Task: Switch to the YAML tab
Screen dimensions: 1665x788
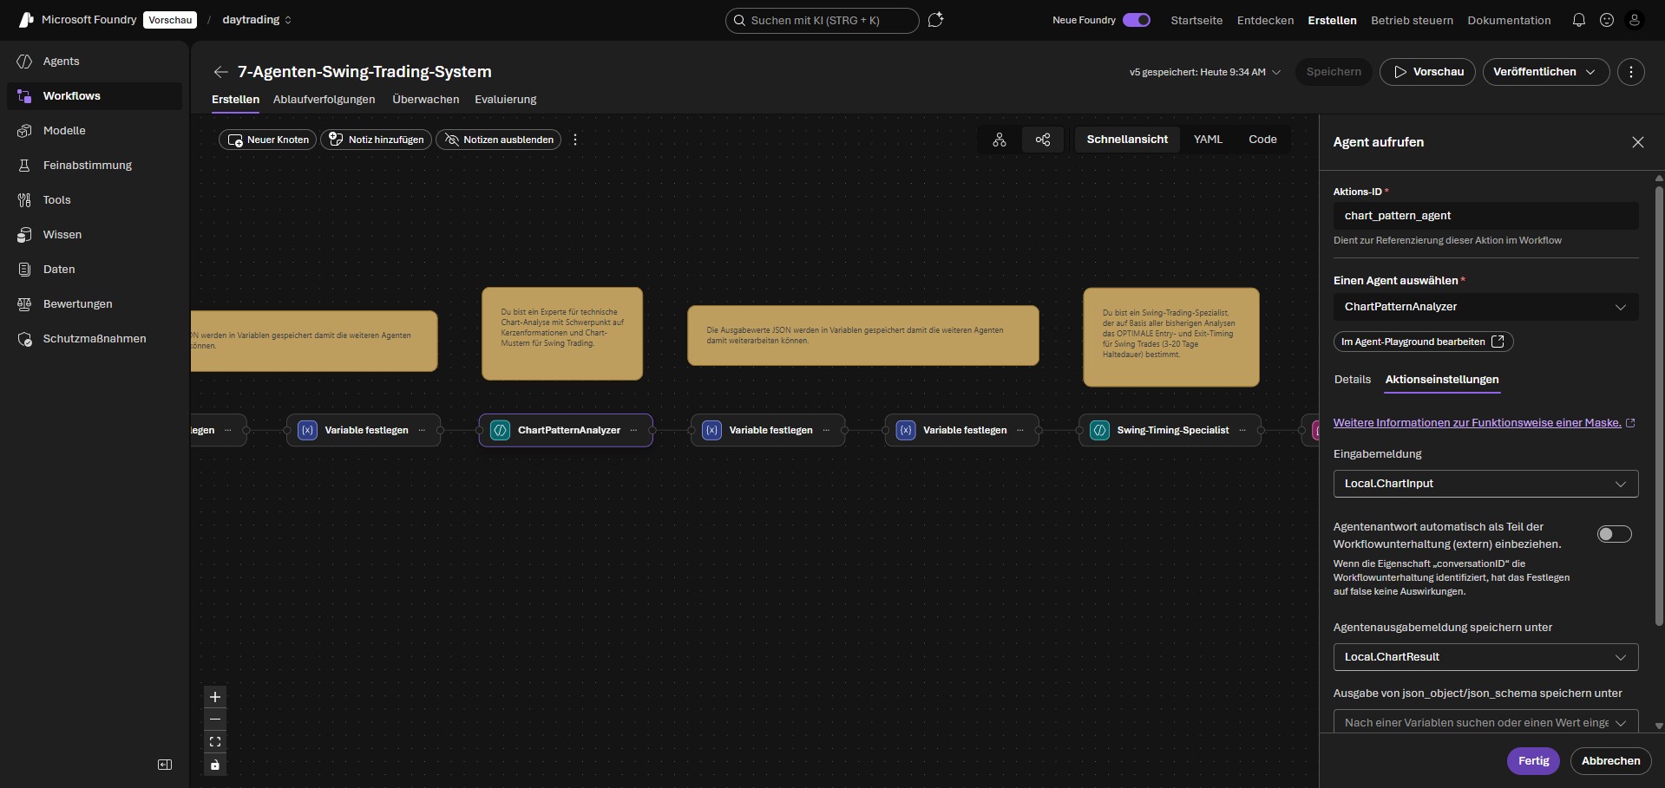Action: (1208, 139)
